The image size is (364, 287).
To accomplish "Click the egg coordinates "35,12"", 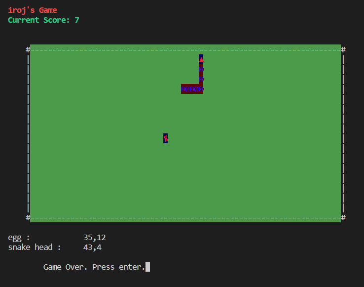I will [x=95, y=238].
